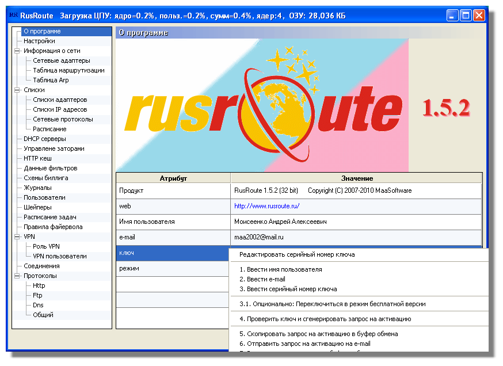Screen dimensions: 503x366
Task: Collapse the Списки tree node
Action: pyautogui.click(x=17, y=90)
